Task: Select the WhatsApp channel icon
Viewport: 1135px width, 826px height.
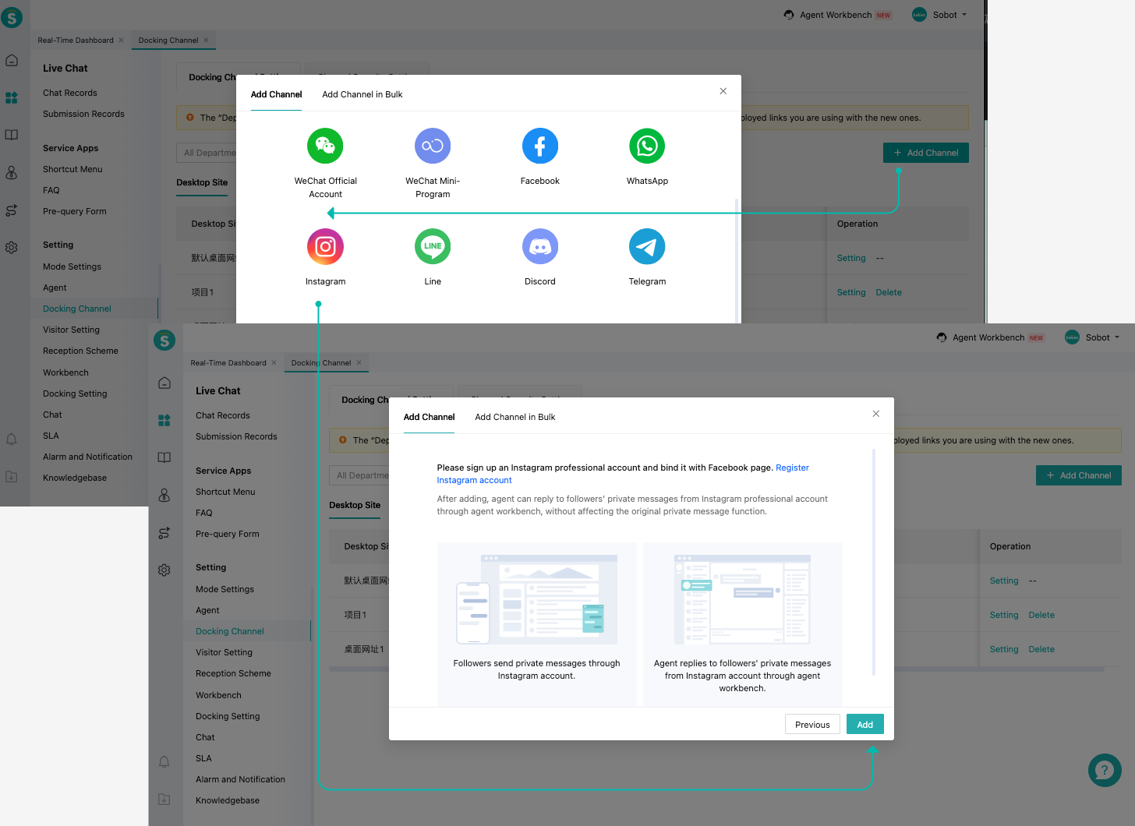Action: (x=647, y=146)
